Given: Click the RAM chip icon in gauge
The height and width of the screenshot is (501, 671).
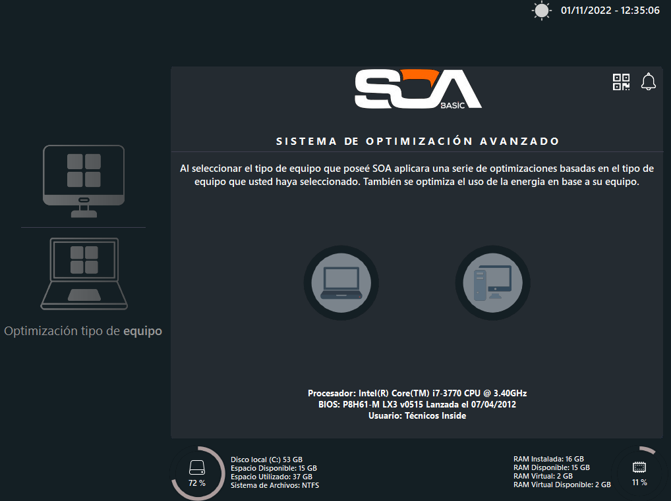Looking at the screenshot, I should (639, 467).
